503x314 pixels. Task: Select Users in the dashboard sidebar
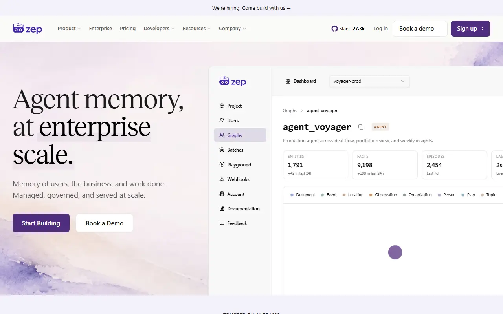(240, 120)
